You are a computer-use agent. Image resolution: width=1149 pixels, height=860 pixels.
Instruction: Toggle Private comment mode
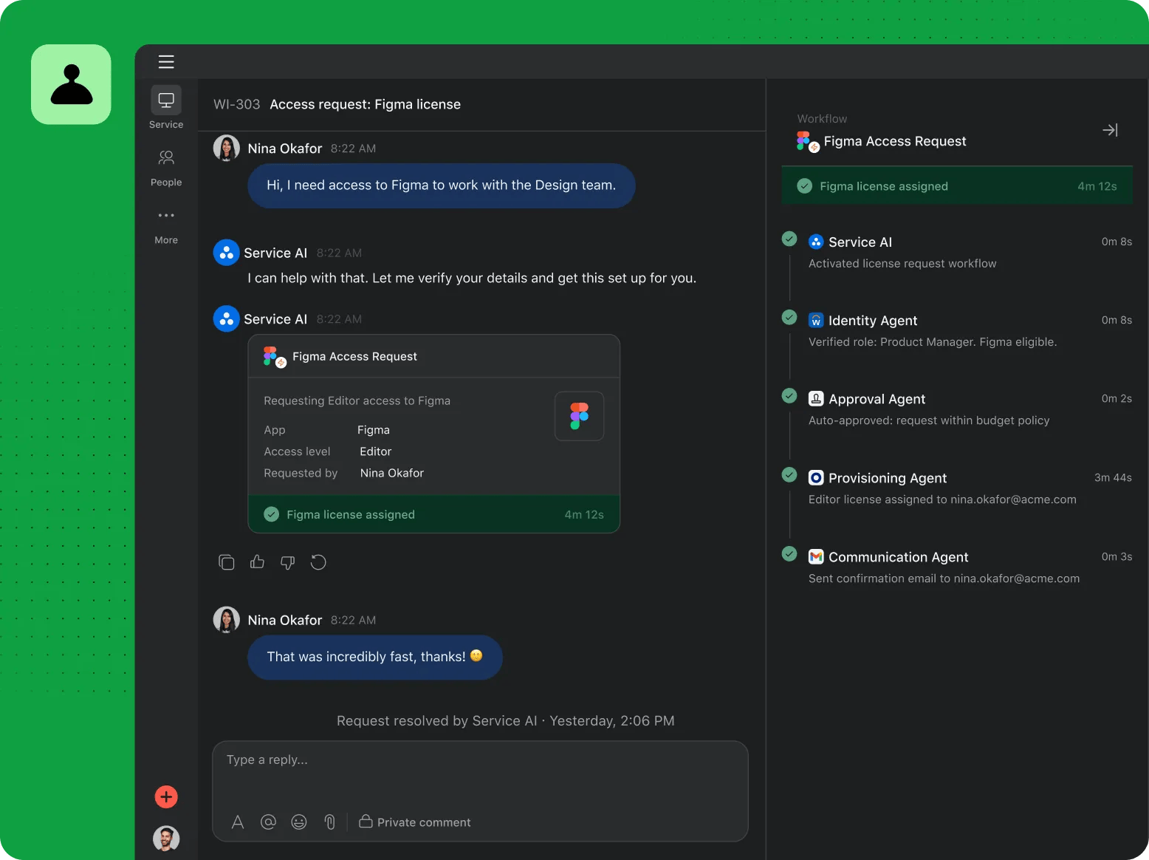tap(415, 822)
